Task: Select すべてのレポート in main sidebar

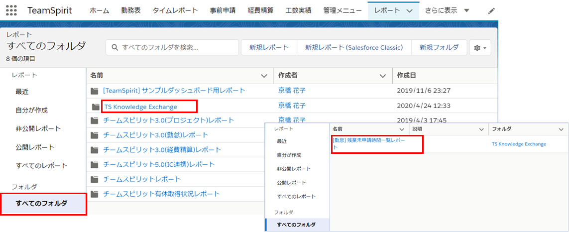Action: click(41, 166)
